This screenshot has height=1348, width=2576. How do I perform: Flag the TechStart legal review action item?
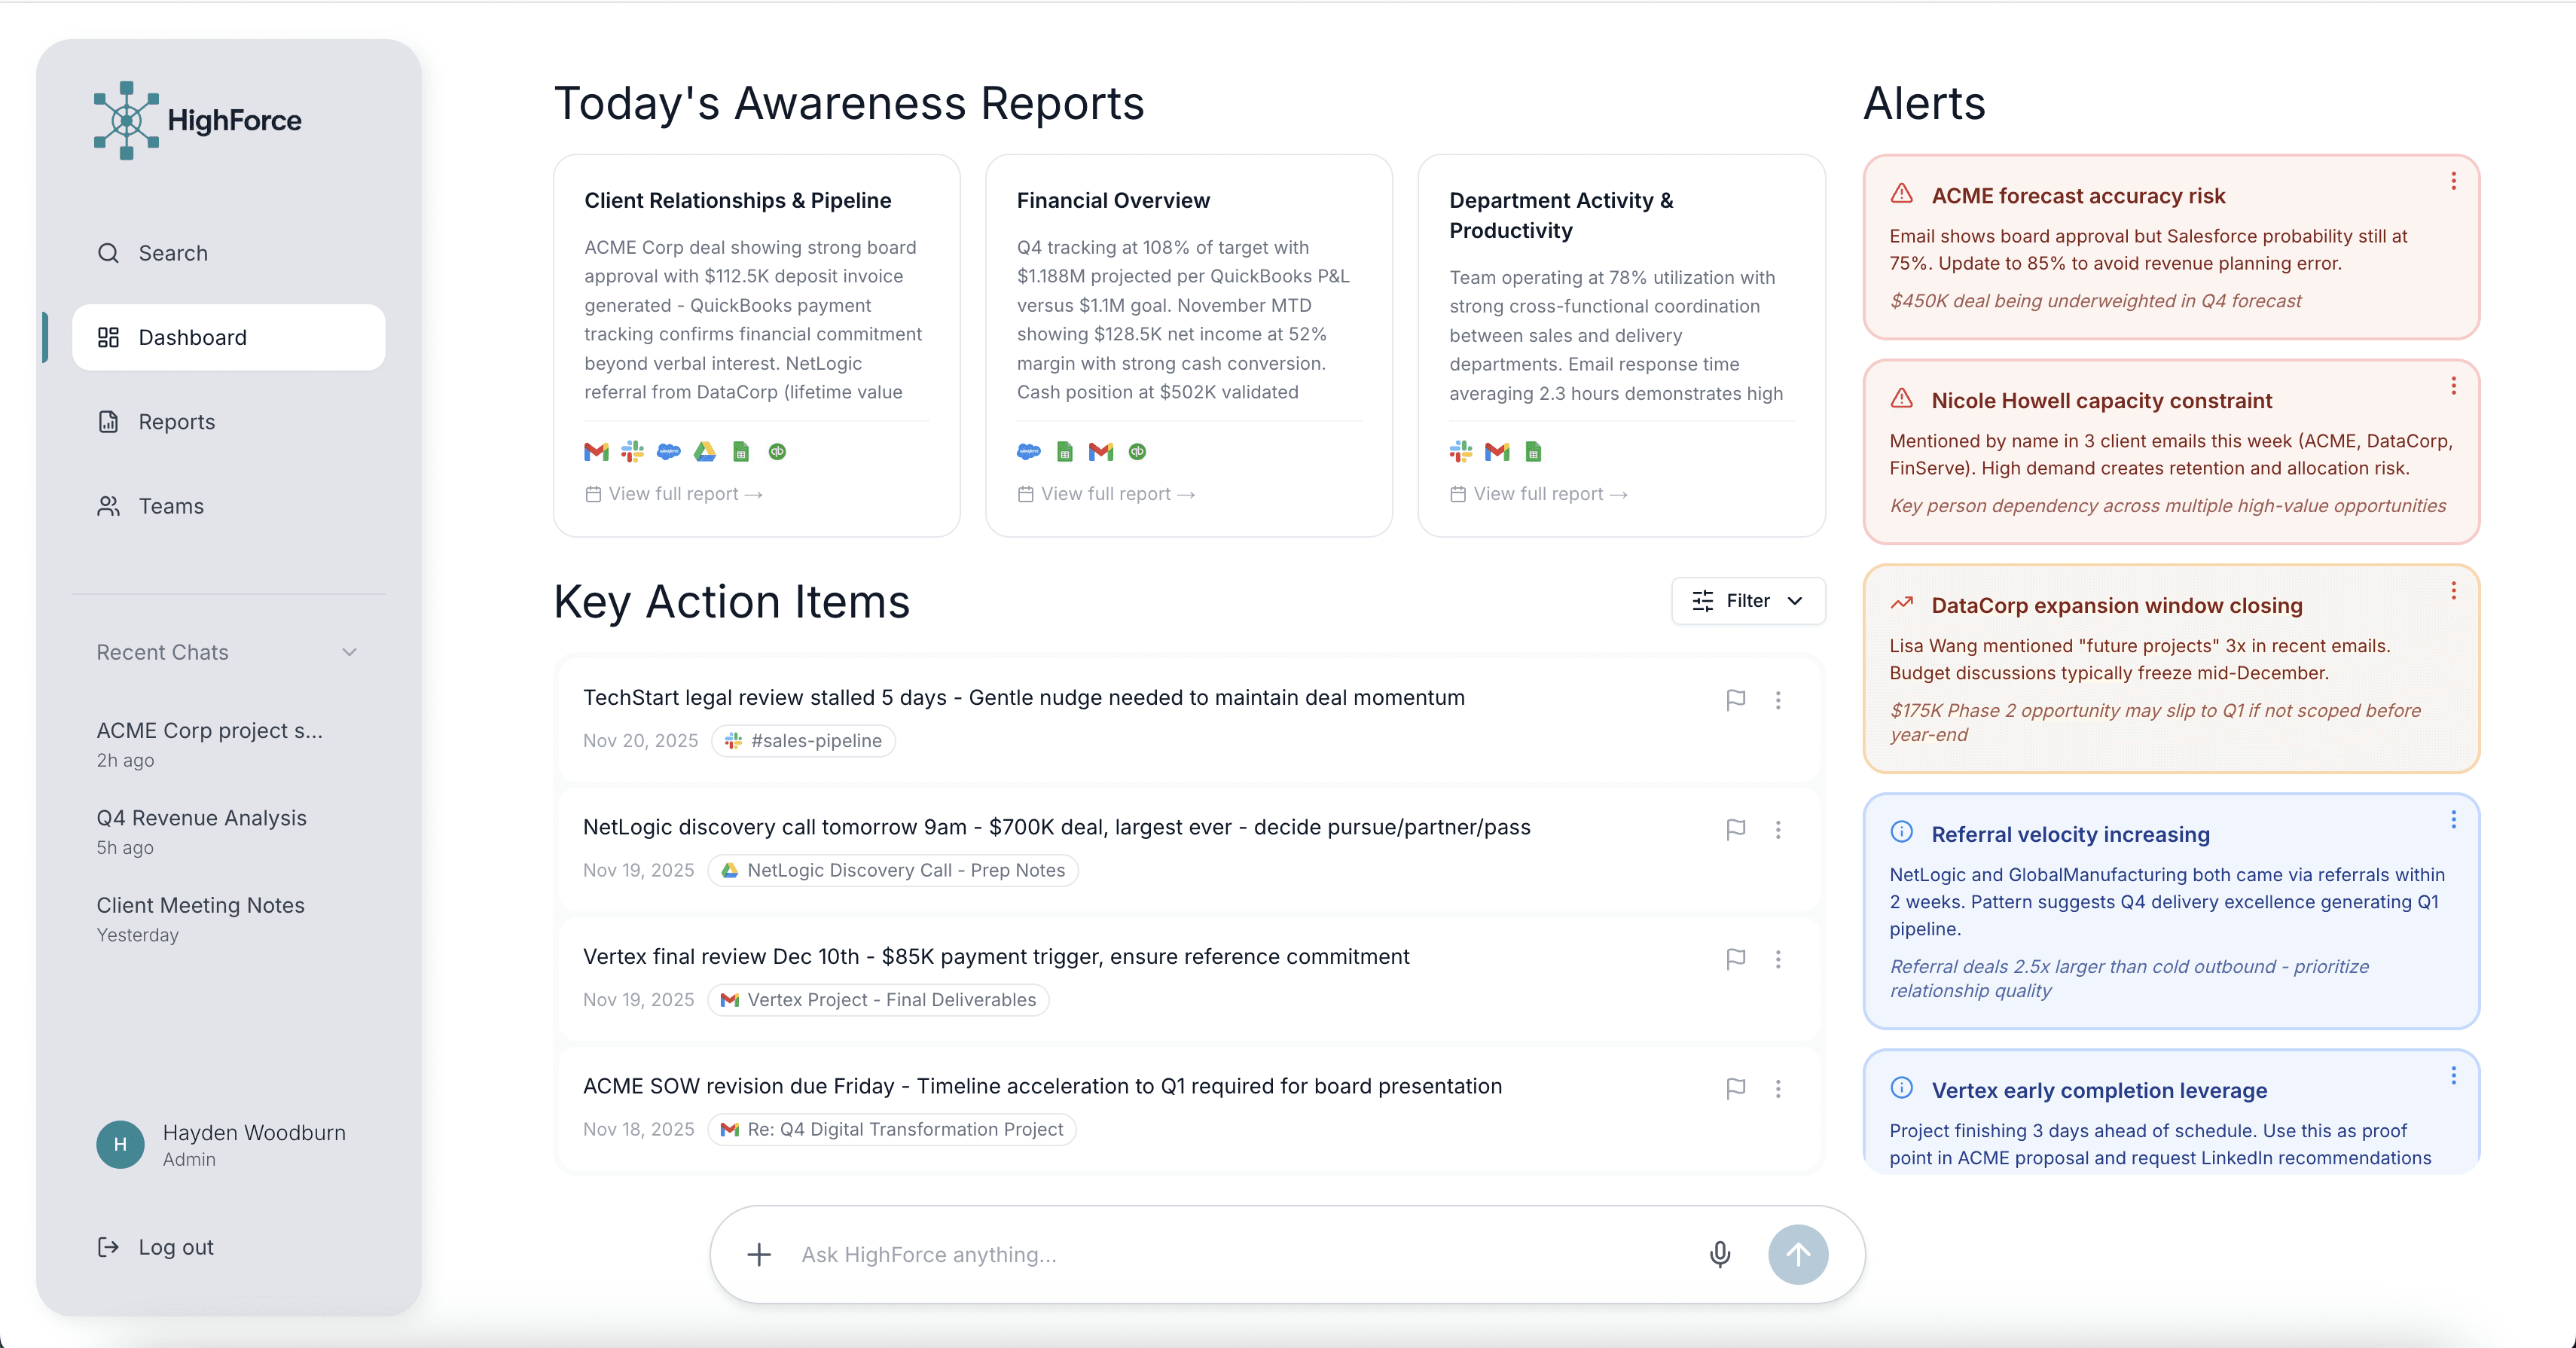point(1736,700)
